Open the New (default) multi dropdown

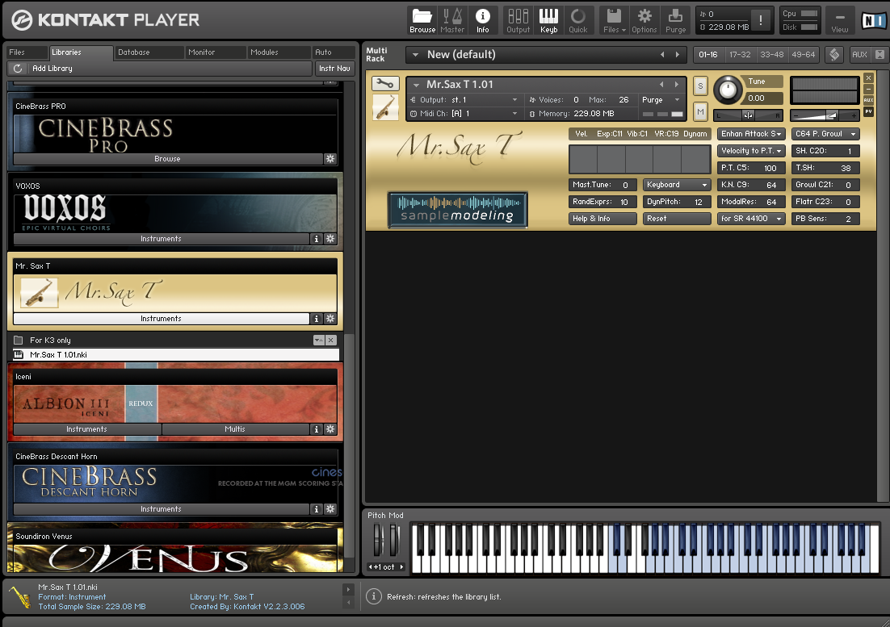415,55
